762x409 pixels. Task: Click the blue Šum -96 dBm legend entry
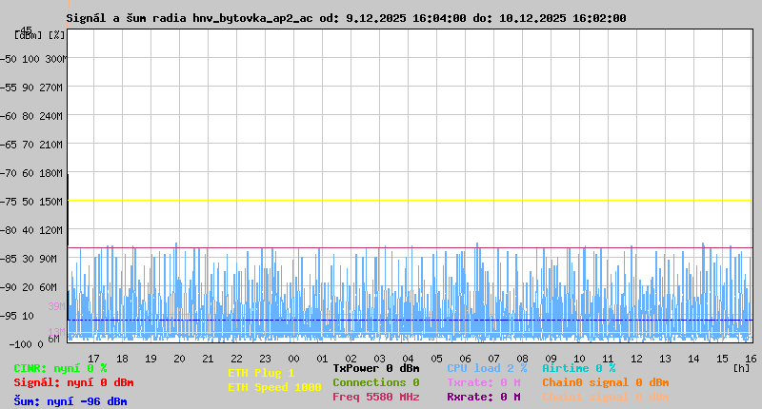tap(70, 401)
